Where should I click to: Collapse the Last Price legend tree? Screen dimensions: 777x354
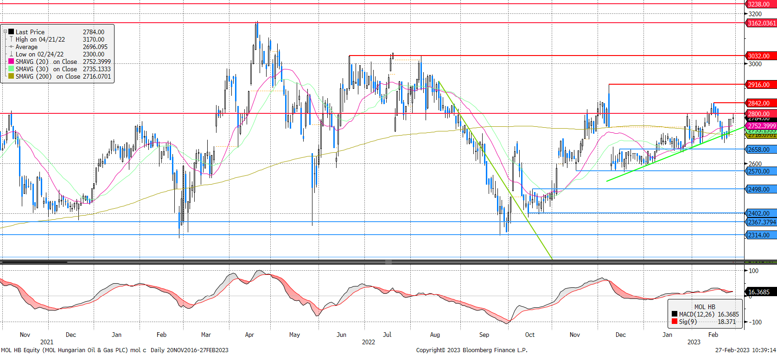tap(5, 32)
